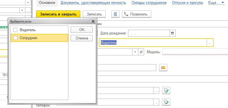The height and width of the screenshot is (108, 228).
Task: Click Записать и закрыть button
Action: tap(58, 14)
